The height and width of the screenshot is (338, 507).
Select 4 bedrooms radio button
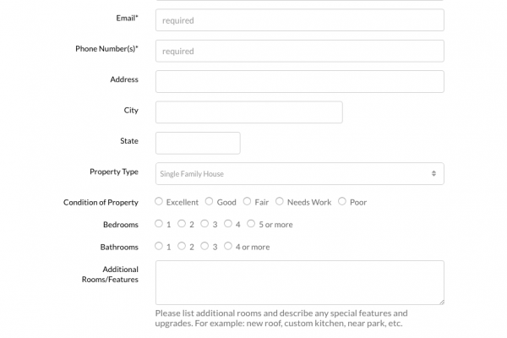click(228, 224)
